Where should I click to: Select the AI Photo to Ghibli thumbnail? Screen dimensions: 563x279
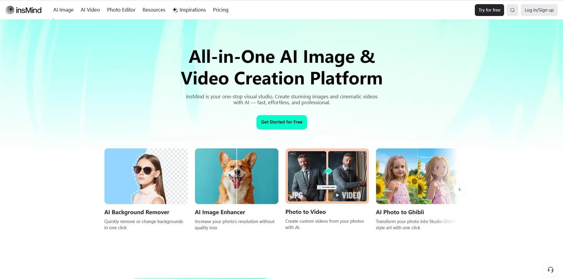coord(416,176)
